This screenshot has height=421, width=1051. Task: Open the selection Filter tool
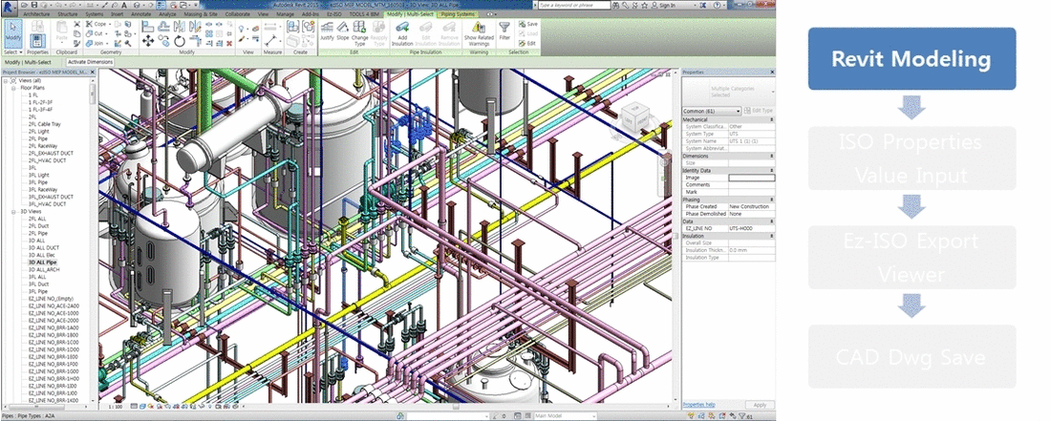point(504,32)
